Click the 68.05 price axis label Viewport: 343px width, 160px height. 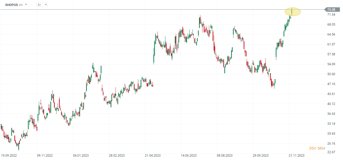(x=331, y=25)
